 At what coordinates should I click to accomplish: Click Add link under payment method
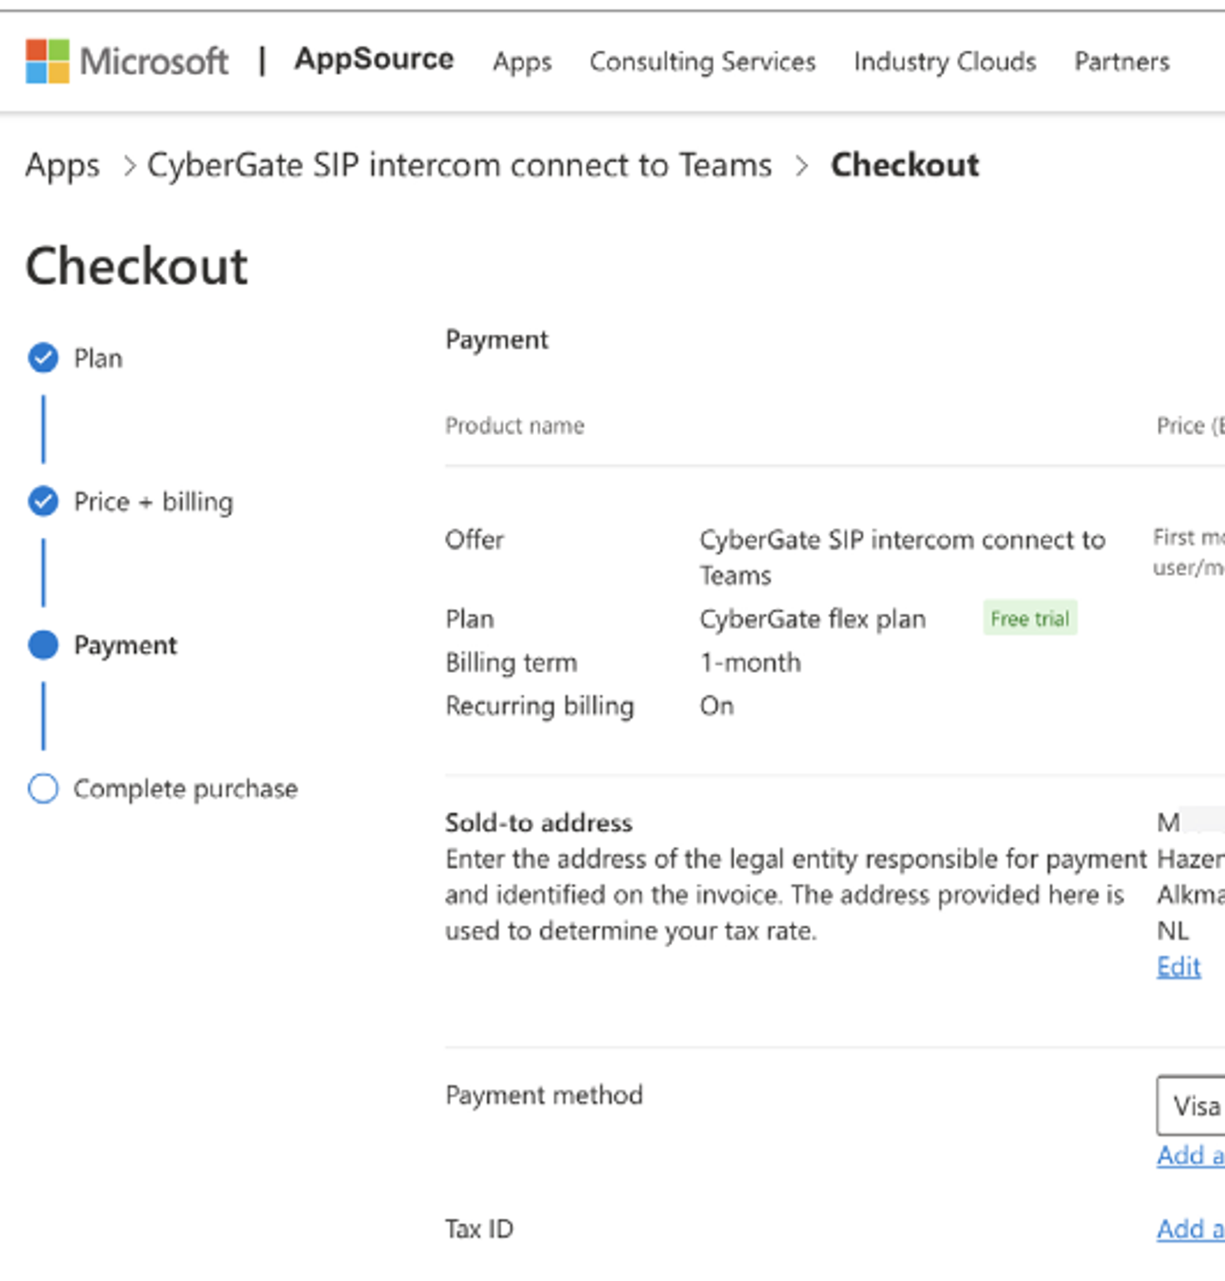coord(1189,1155)
